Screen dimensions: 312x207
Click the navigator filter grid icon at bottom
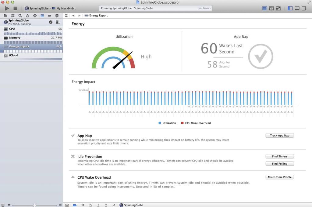pyautogui.click(x=3, y=205)
